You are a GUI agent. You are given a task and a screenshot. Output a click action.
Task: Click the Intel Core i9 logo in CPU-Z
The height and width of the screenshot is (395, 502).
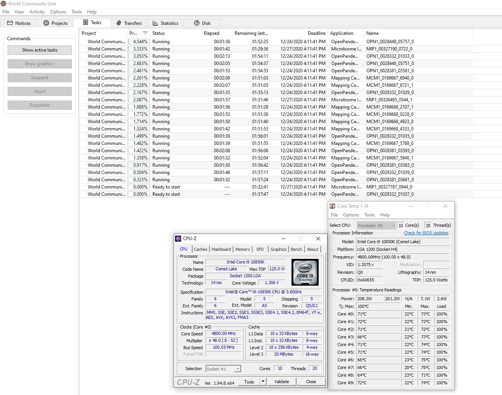pyautogui.click(x=305, y=272)
